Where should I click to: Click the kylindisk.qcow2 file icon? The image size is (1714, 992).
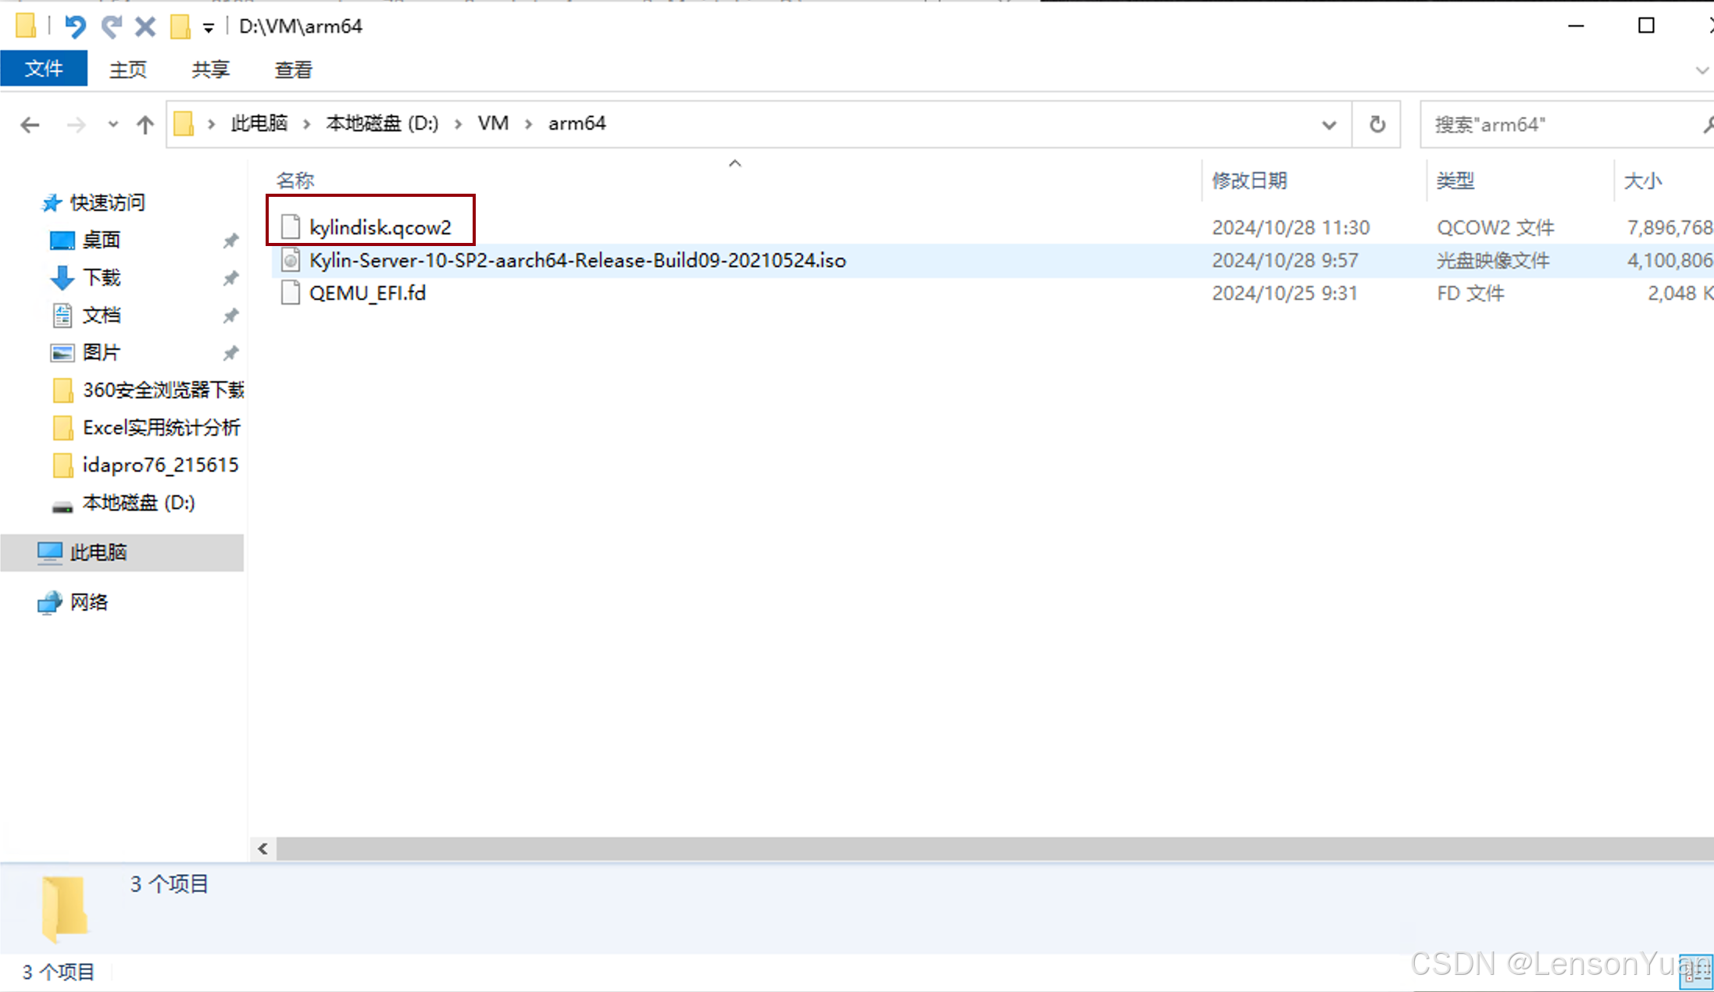coord(291,227)
